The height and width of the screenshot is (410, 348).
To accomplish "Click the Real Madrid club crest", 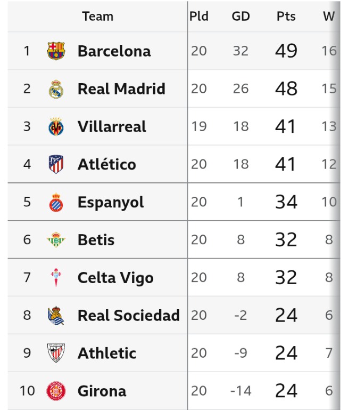I will tap(56, 89).
